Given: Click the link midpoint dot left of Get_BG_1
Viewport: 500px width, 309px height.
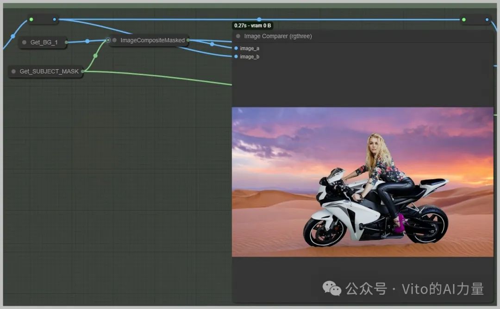Looking at the screenshot, I should click(x=13, y=36).
